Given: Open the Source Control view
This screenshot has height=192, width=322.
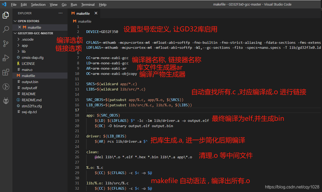Looking at the screenshot, I should pos(6,44).
